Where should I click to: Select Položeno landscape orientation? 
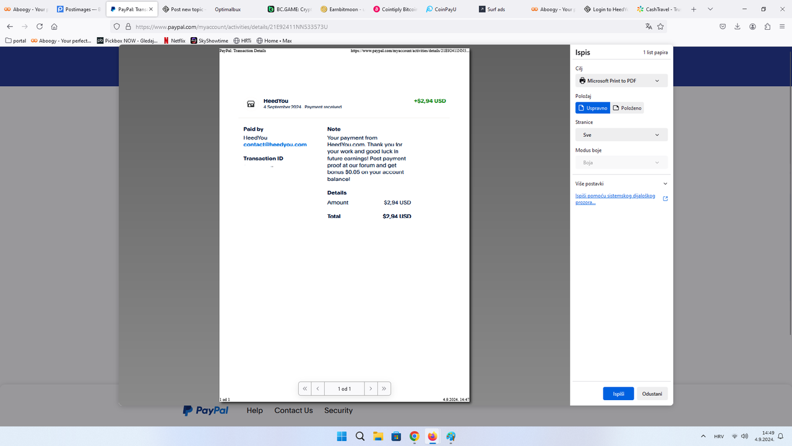627,108
